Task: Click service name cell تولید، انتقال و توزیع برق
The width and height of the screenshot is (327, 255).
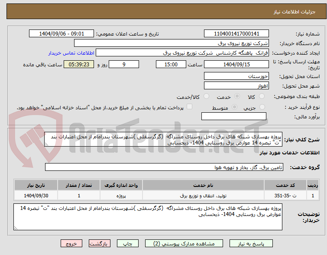Action: coord(203,196)
